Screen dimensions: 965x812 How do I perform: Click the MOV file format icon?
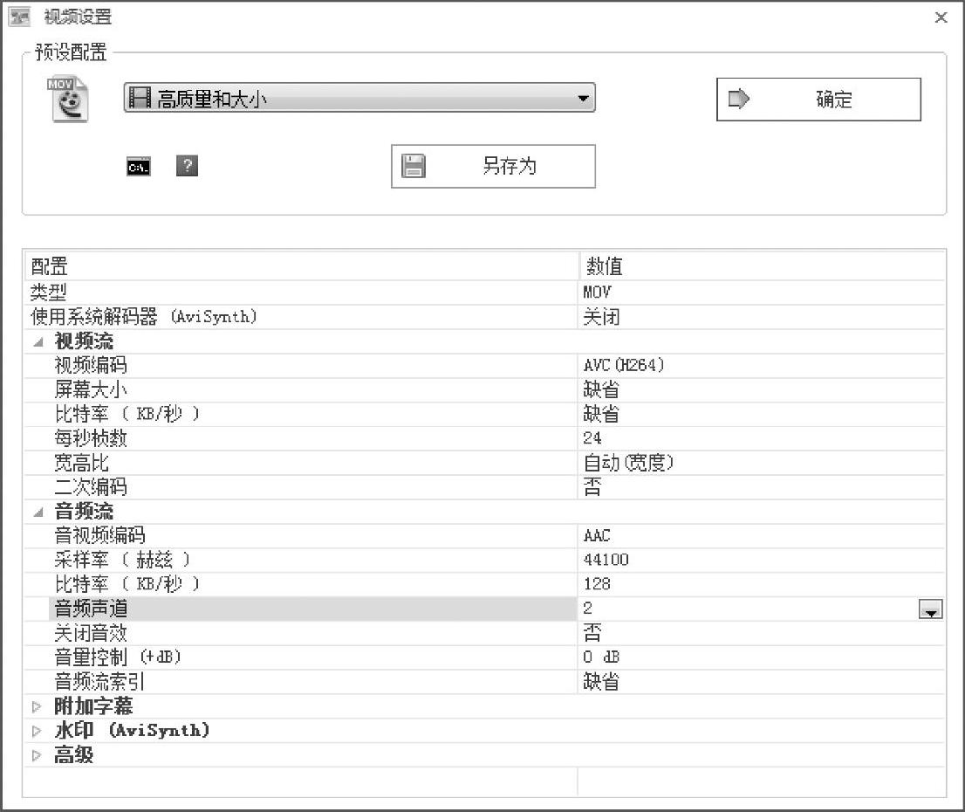point(68,100)
